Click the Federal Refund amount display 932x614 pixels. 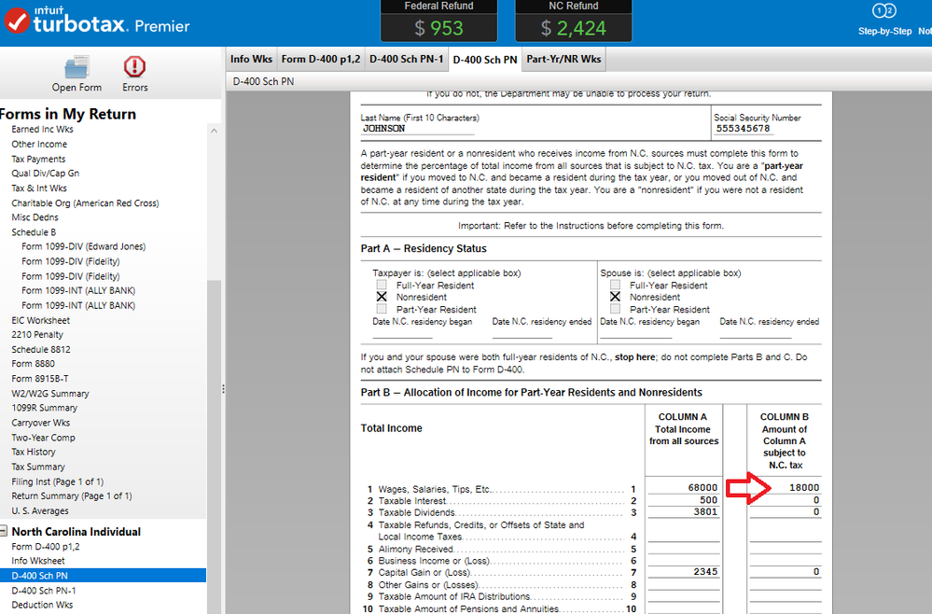coord(438,28)
